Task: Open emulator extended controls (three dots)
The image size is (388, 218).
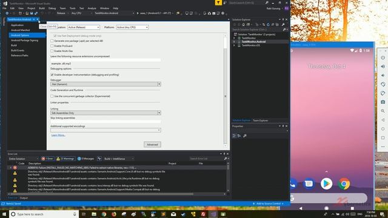Action: click(383, 147)
